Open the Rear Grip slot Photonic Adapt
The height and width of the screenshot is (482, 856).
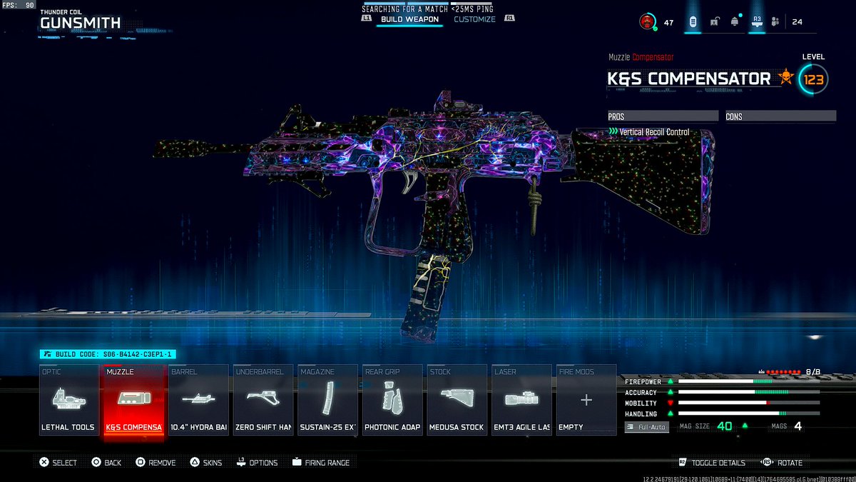(x=393, y=400)
